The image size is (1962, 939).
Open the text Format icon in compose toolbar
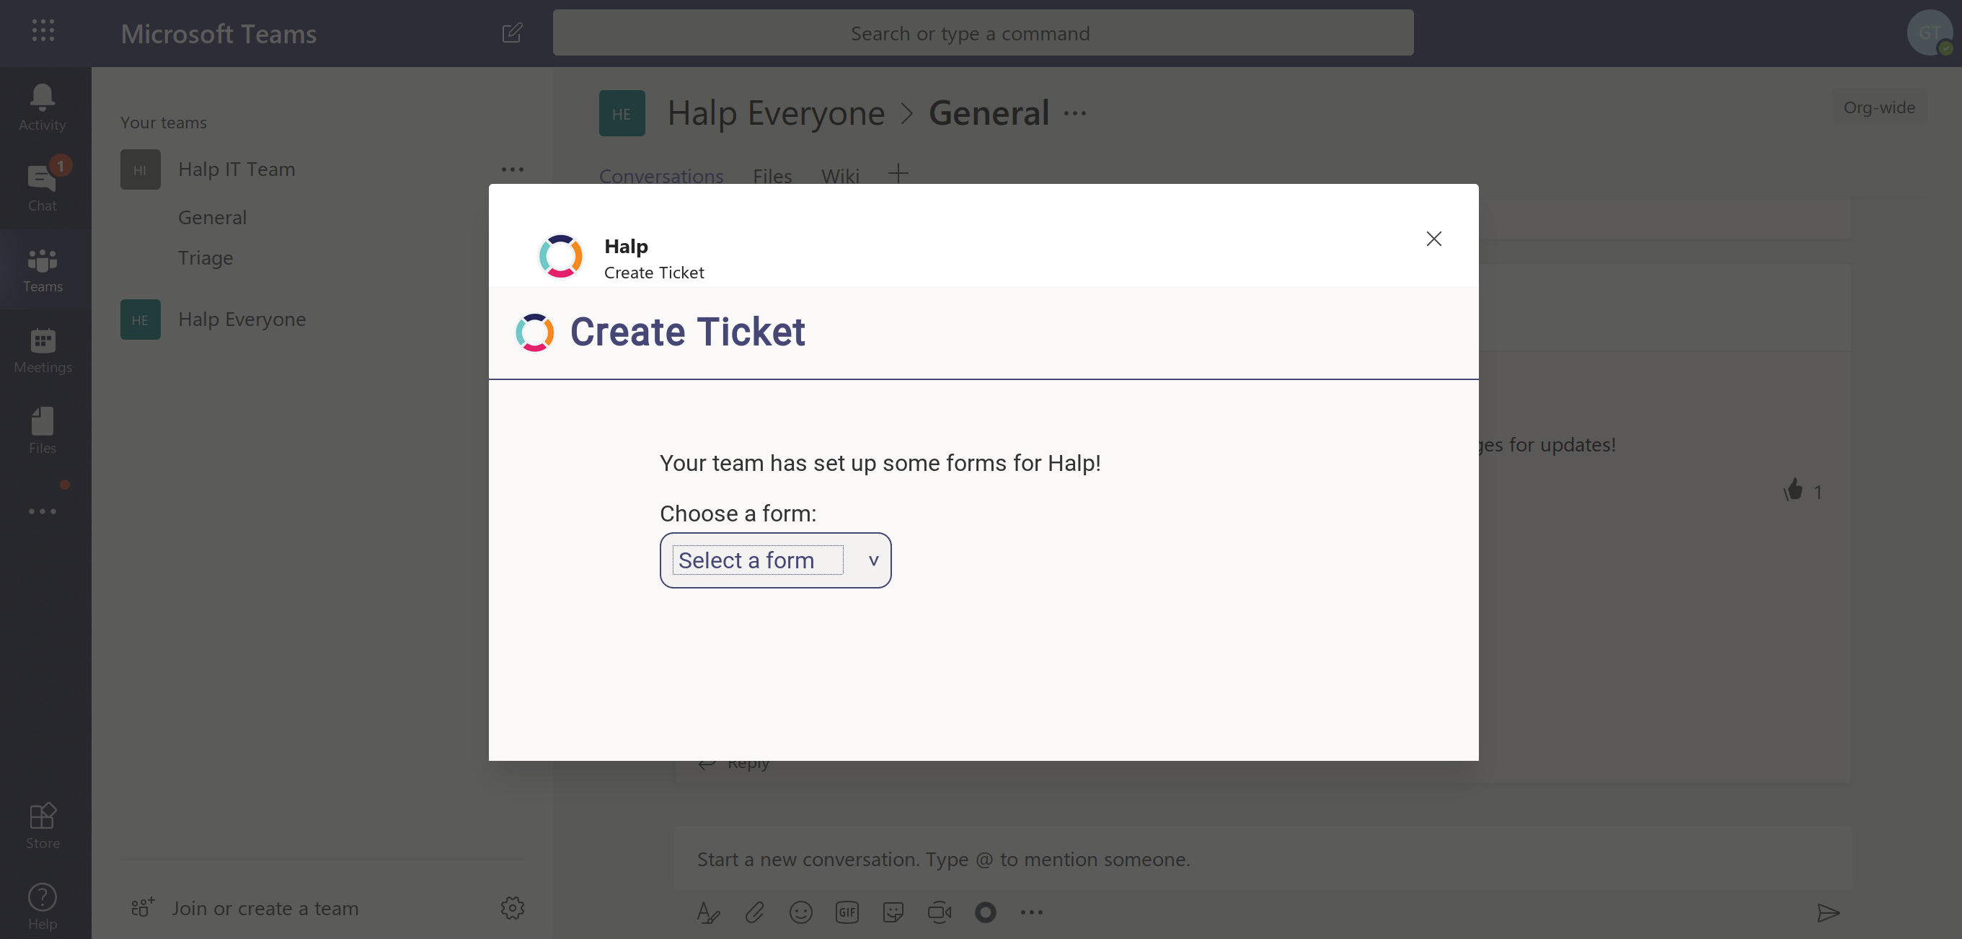(707, 912)
